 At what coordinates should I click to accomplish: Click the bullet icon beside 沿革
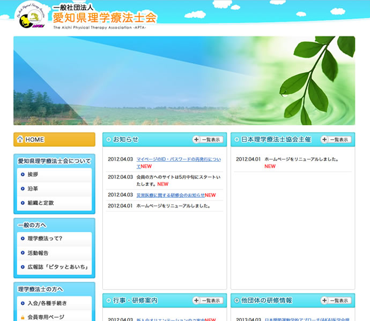point(23,189)
